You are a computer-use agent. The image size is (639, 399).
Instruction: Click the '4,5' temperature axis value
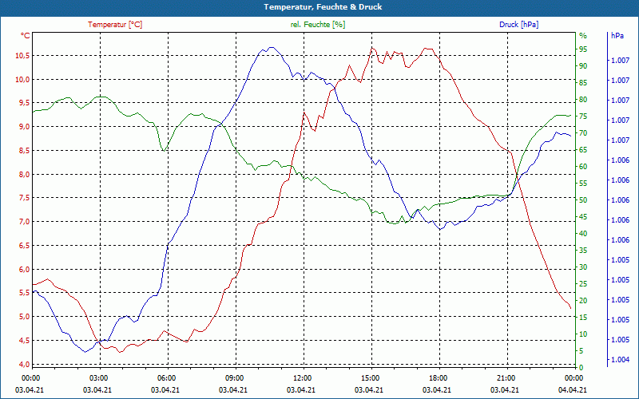pos(24,341)
